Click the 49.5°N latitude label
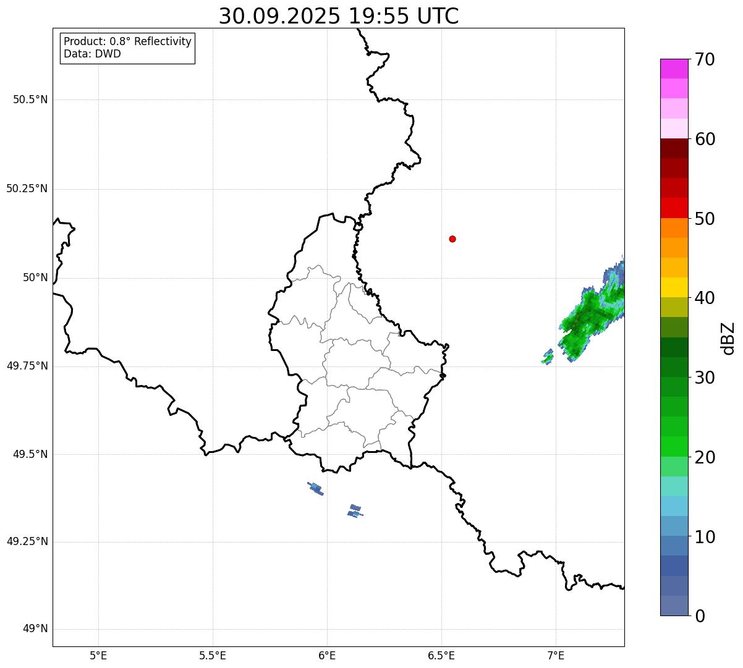 click(x=30, y=454)
